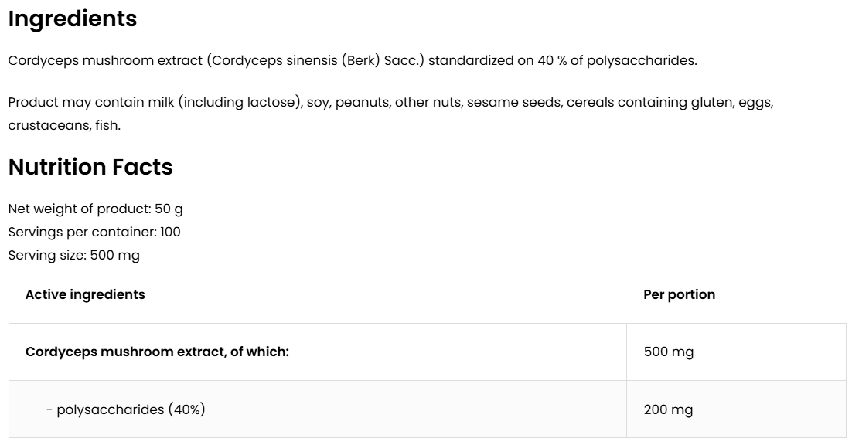
Task: Click Servings per container: 100 text
Action: point(94,232)
